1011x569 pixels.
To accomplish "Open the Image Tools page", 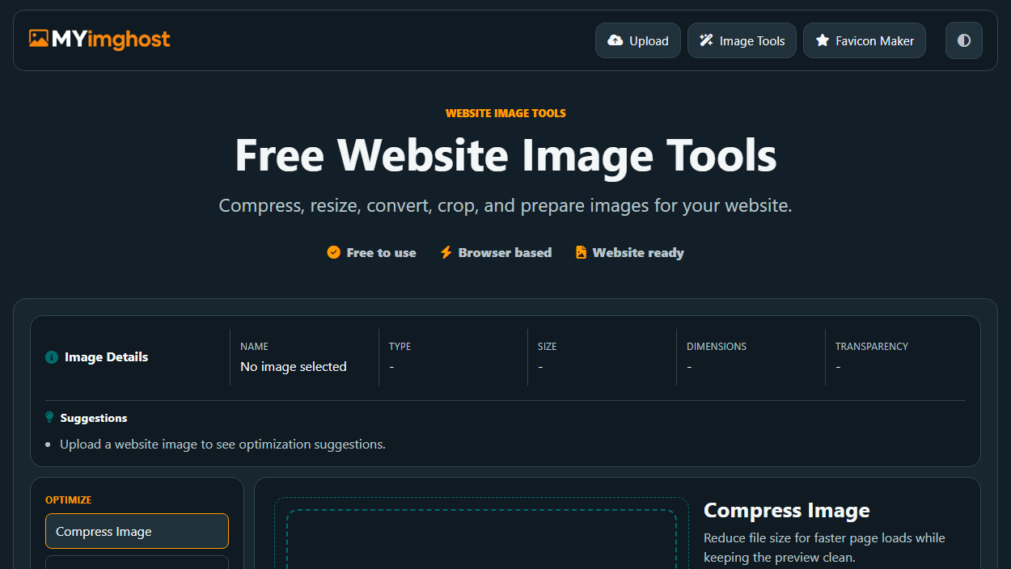I will tap(742, 40).
